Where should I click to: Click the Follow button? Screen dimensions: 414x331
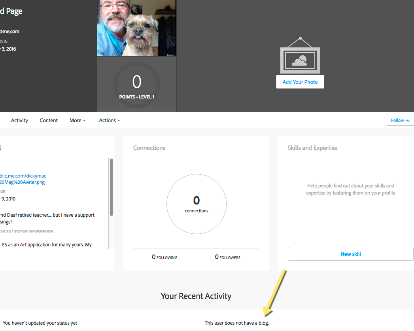point(400,120)
